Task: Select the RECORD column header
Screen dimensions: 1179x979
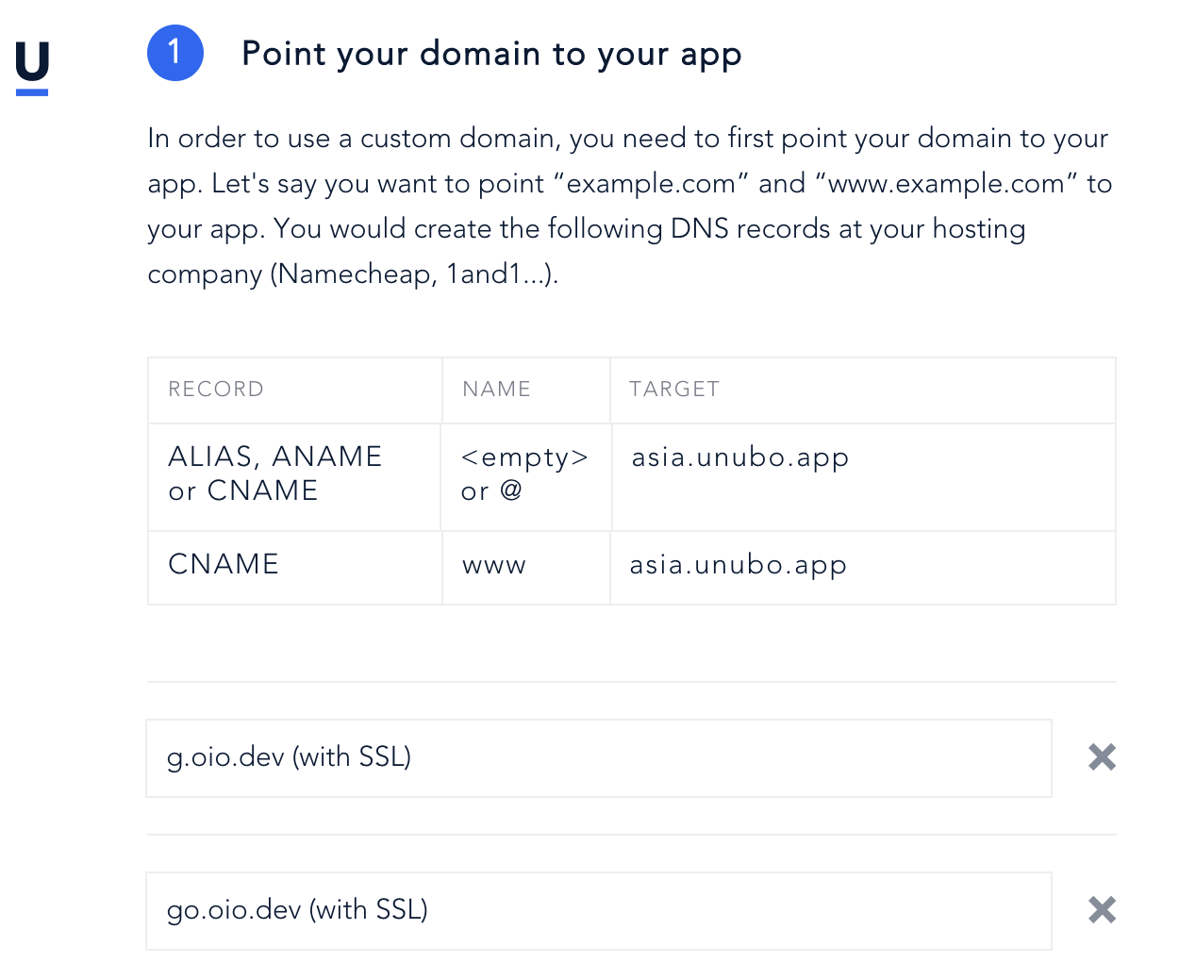Action: pos(216,390)
